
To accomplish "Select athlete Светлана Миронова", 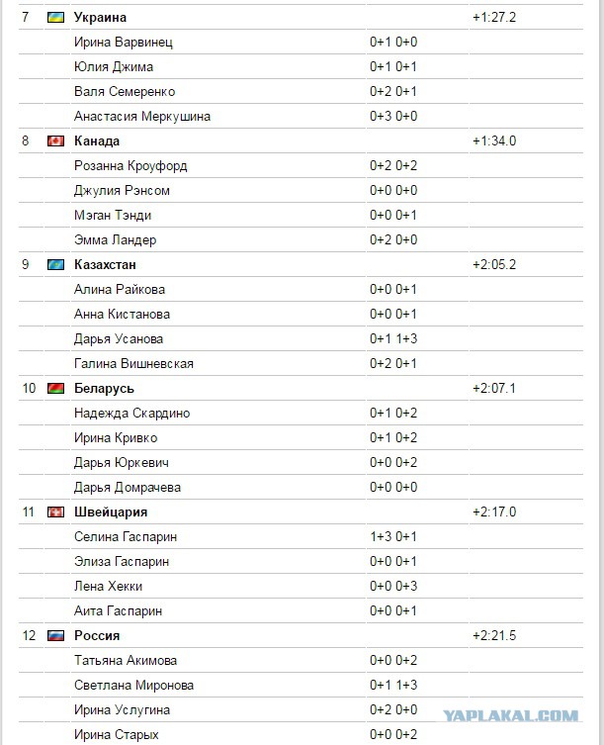I will [133, 685].
